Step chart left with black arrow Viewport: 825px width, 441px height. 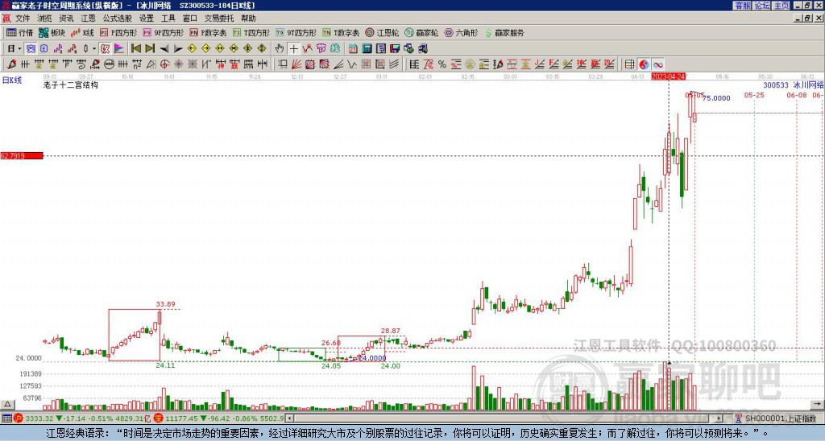[164, 49]
